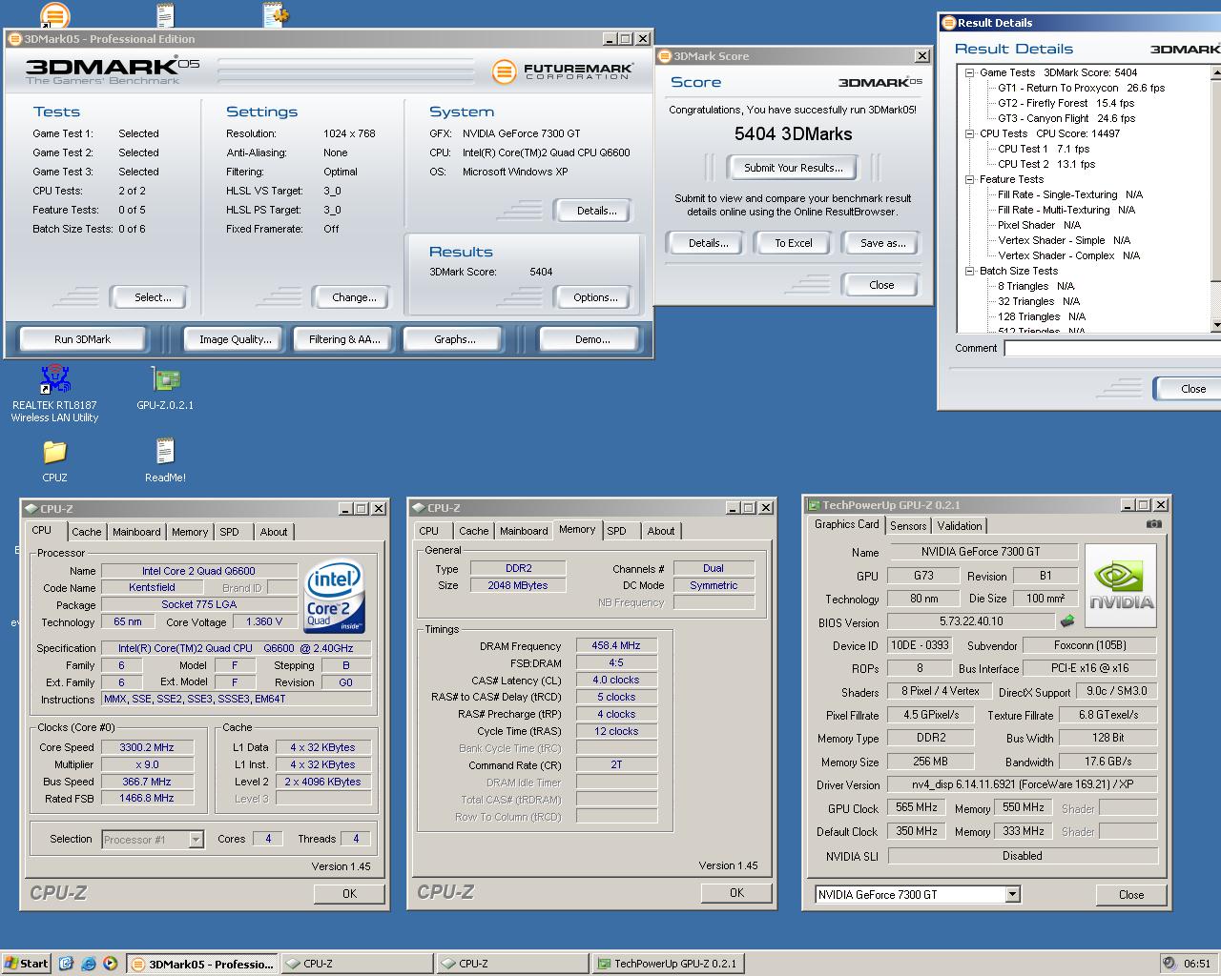Screen dimensions: 1221x976
Task: Select the GT2 - Firefly Forest row
Action: [1066, 103]
